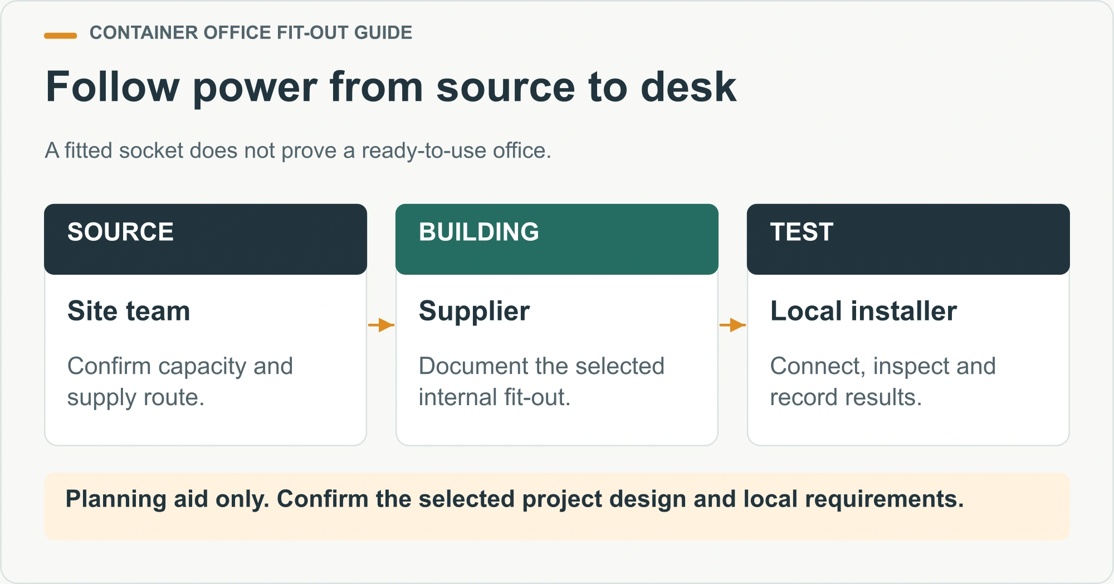Click the subtitle about a fitted socket
1114x584 pixels.
(x=298, y=151)
